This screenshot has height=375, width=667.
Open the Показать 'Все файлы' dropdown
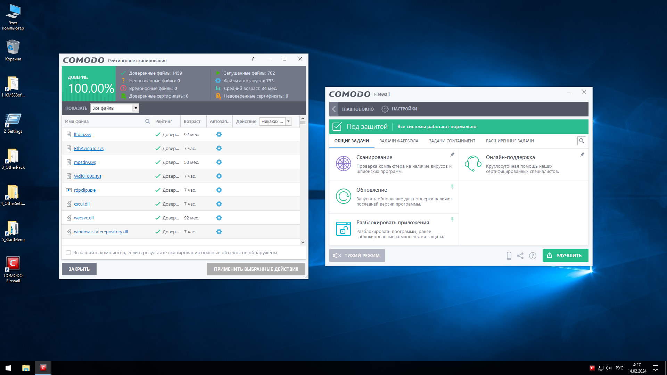pos(136,108)
